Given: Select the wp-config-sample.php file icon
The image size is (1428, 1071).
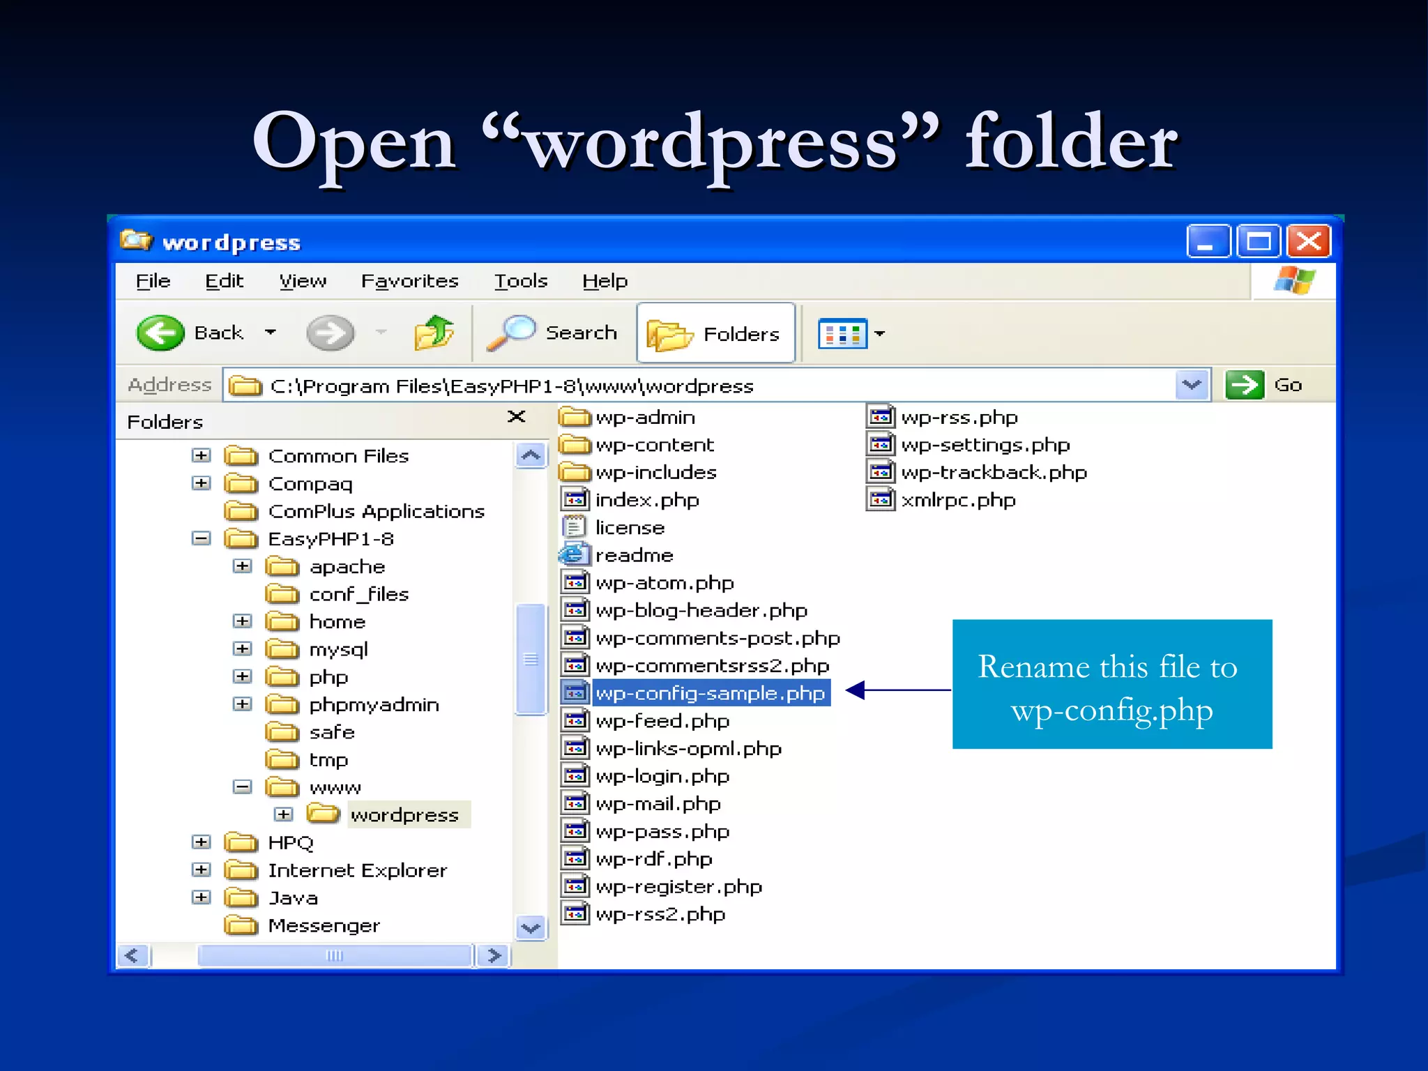Looking at the screenshot, I should (x=575, y=692).
